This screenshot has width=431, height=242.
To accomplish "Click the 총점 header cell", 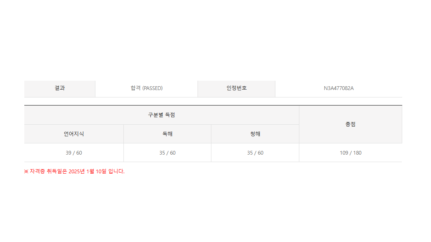I will click(350, 124).
